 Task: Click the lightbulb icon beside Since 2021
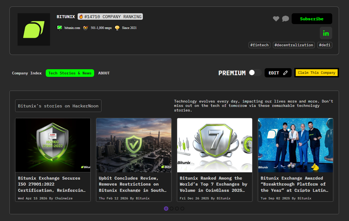117,28
